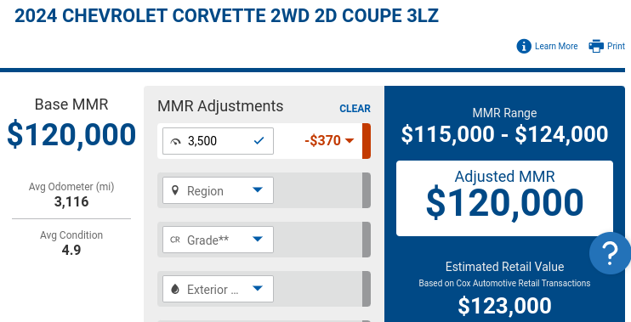
Task: Click the Estimated Retail Value $123,000 amount
Action: (504, 306)
